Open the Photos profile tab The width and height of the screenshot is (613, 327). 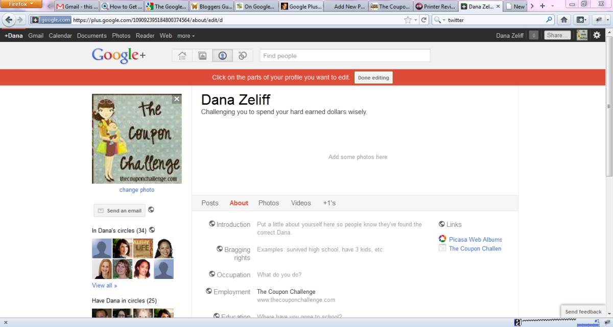pos(269,203)
